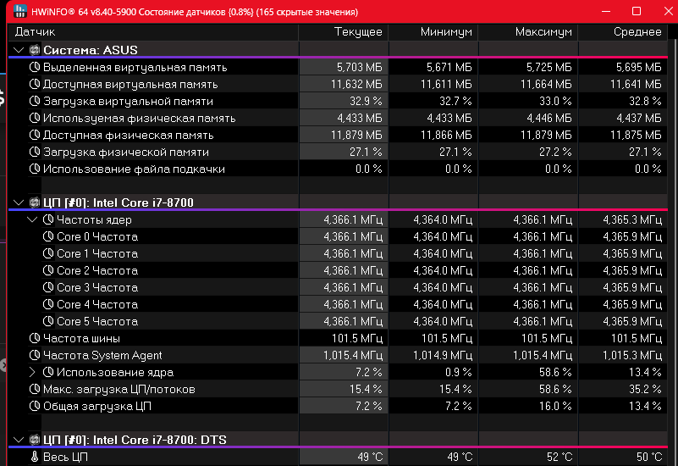The image size is (678, 466).
Task: Click the clock icon beside Core 3 Частота
Action: pos(49,287)
